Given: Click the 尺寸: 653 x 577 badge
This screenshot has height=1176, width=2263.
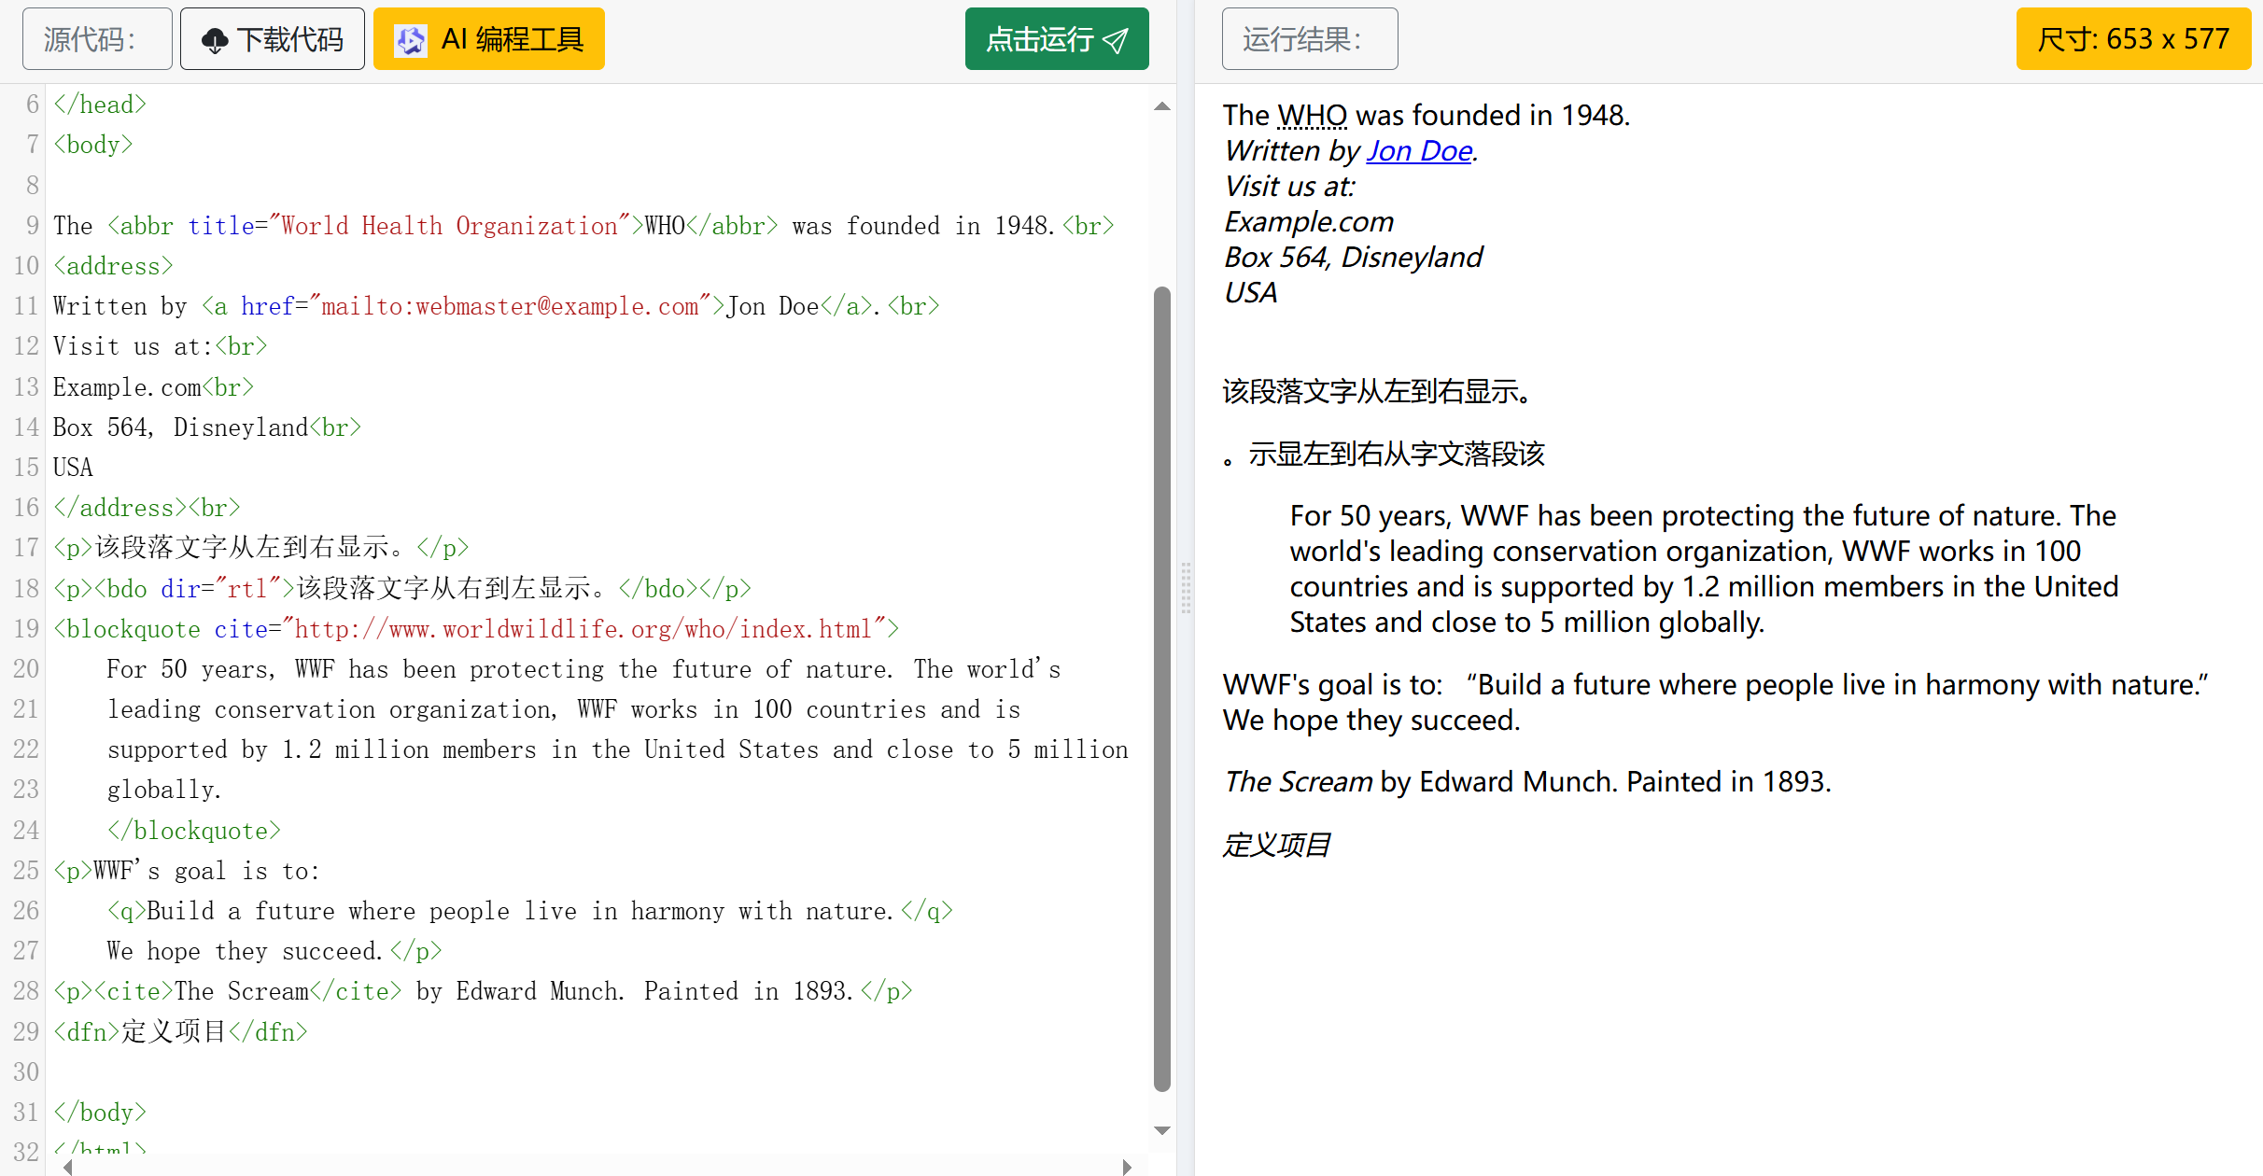Looking at the screenshot, I should coord(2133,39).
